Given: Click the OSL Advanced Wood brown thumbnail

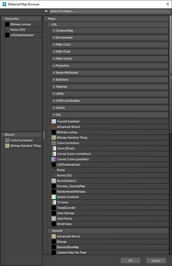Looking at the screenshot, I should 54,127.
